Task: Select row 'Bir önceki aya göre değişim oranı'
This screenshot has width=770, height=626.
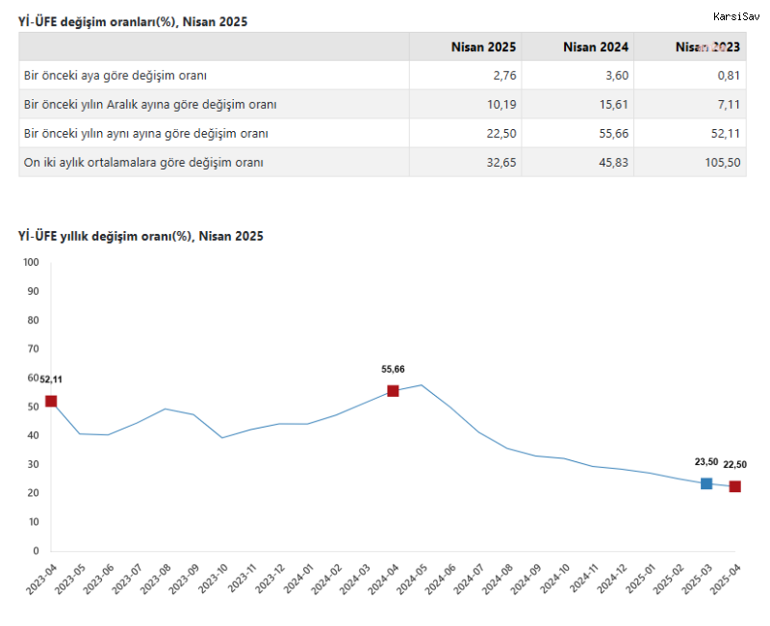Action: click(115, 75)
